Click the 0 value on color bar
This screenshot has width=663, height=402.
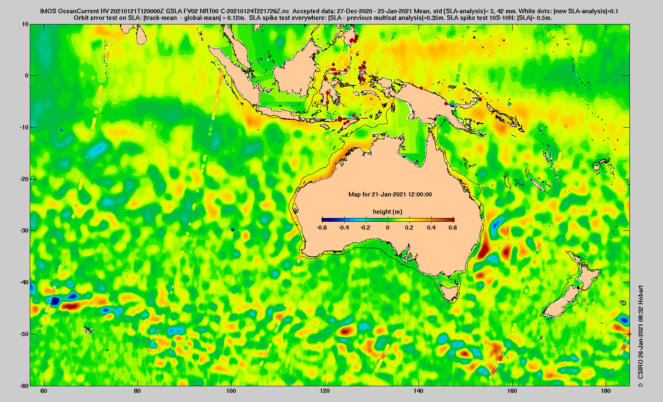tap(388, 228)
